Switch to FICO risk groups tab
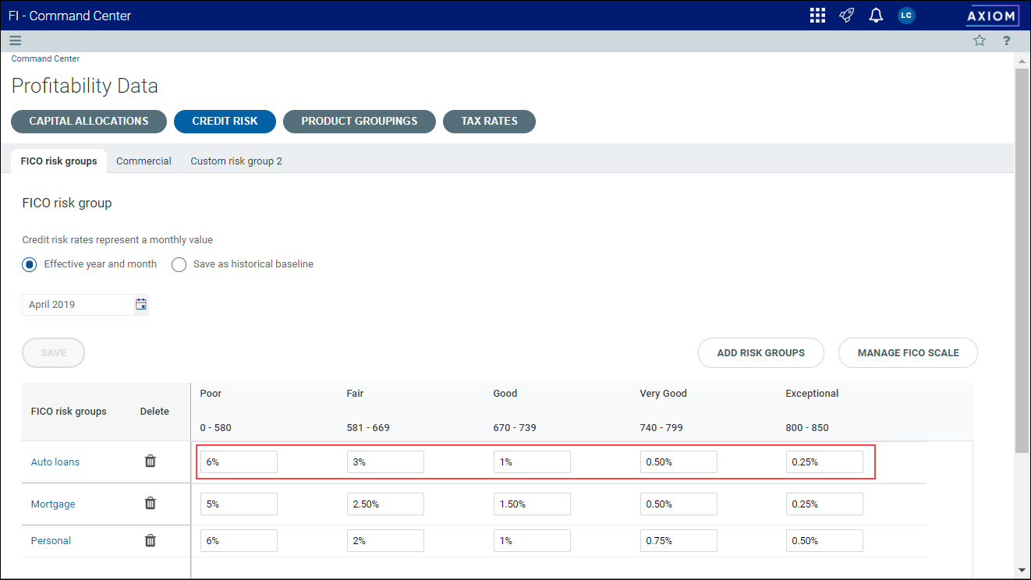The height and width of the screenshot is (580, 1031). 59,161
